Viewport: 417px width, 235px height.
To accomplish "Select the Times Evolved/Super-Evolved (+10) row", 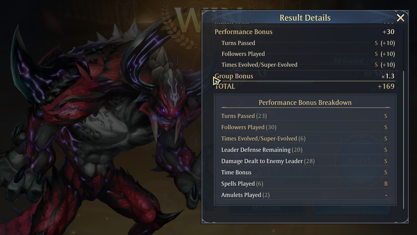I will 308,65.
